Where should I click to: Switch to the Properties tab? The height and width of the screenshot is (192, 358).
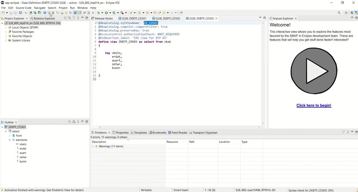click(121, 133)
